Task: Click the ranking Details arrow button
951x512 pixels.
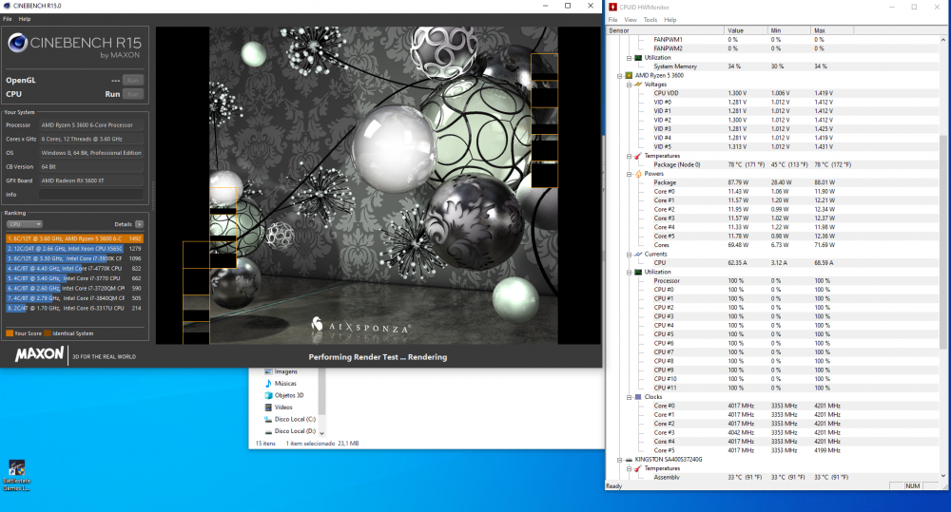Action: pyautogui.click(x=139, y=224)
